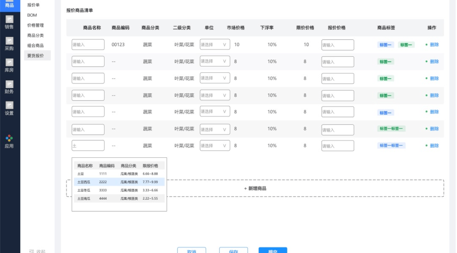The width and height of the screenshot is (457, 253).
Task: Open the 销售 module icon
Action: point(9,20)
